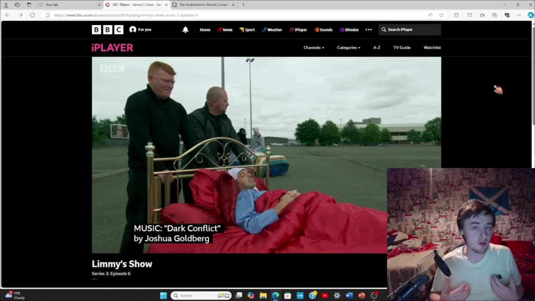Viewport: 535px width, 301px height.
Task: Open BBC Weather
Action: coord(272,30)
